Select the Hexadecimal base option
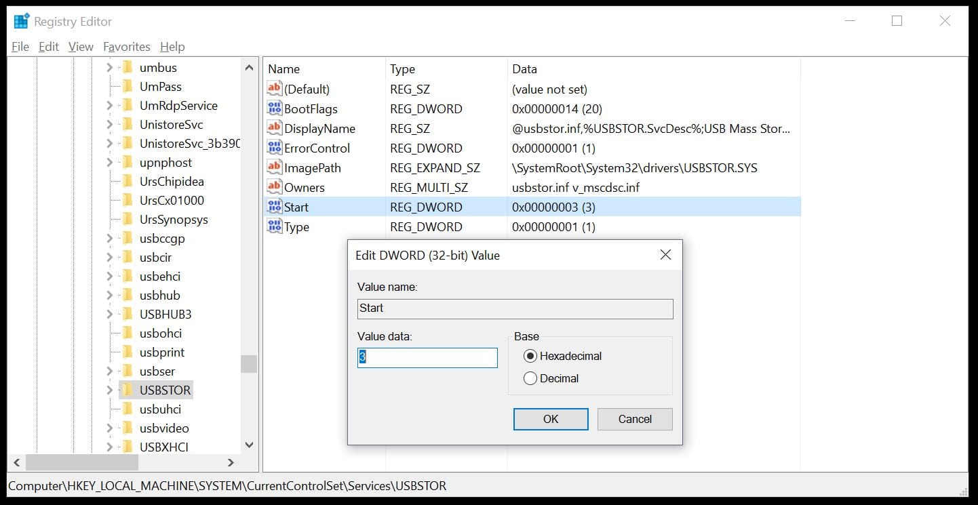The width and height of the screenshot is (978, 505). point(530,356)
